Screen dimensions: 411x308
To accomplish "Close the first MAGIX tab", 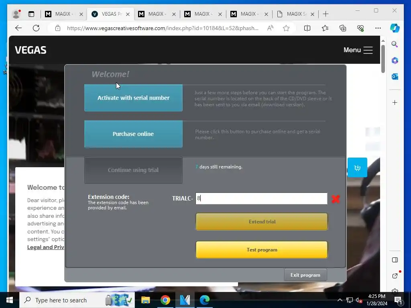I will [x=81, y=14].
